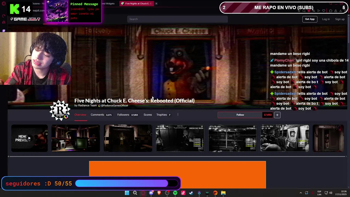Open Spotify from the taskbar

[175, 193]
